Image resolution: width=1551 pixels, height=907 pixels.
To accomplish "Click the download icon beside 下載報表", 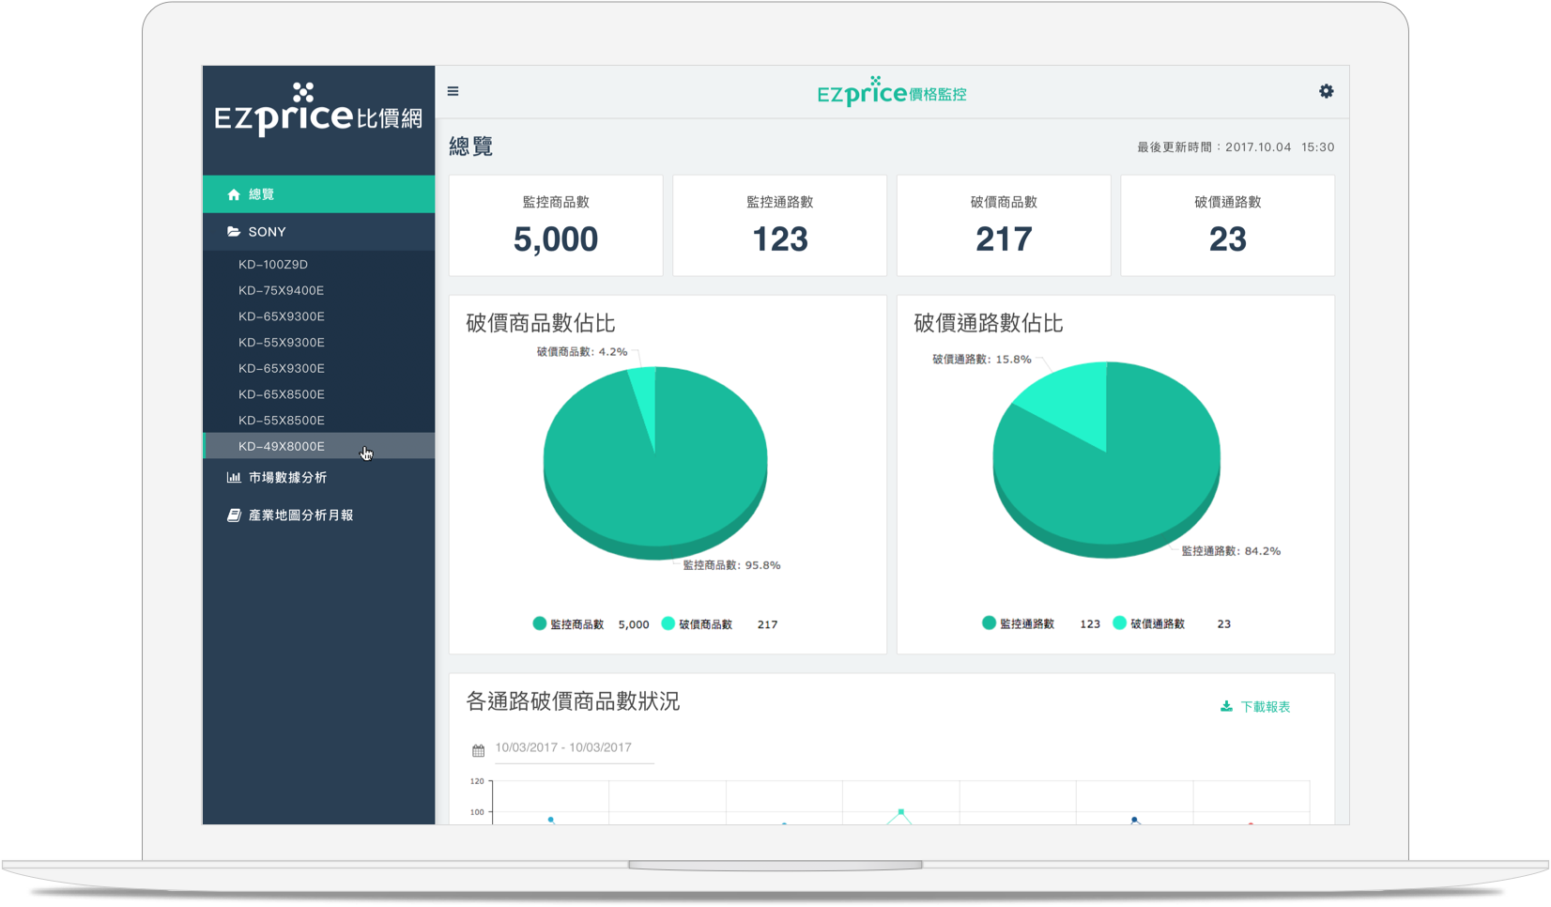I will [1226, 706].
